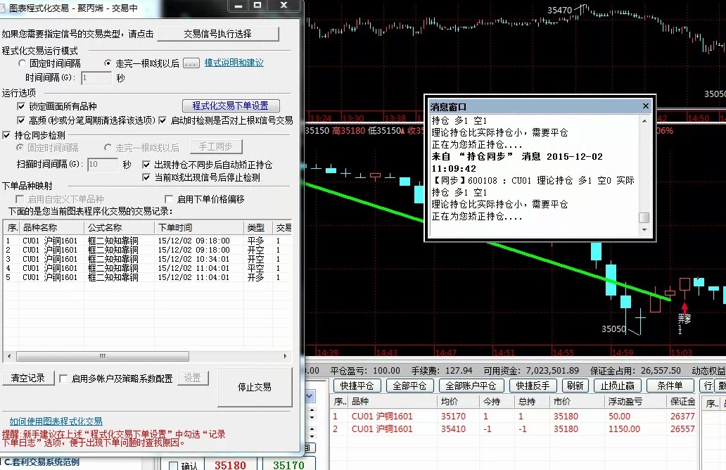Expand the dropdown at left of positions panel
This screenshot has height=470, width=726.
click(311, 398)
